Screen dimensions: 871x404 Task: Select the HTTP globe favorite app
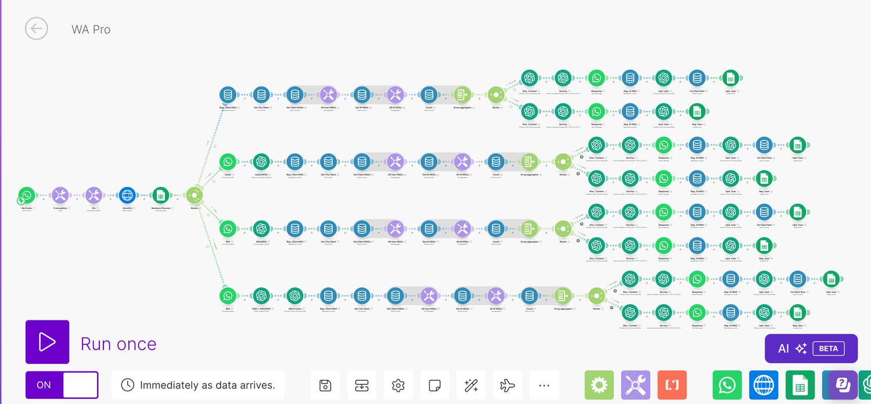(x=764, y=385)
